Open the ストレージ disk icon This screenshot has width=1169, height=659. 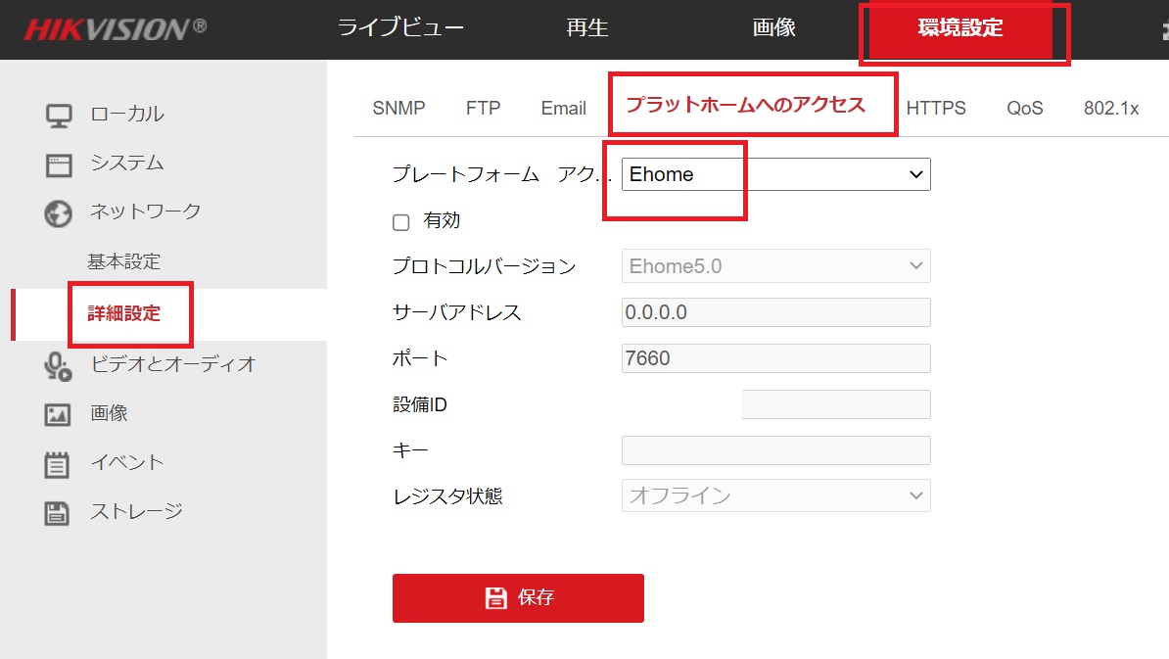56,511
